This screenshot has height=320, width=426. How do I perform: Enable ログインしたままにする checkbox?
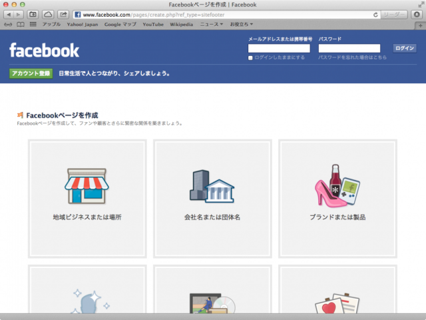250,58
